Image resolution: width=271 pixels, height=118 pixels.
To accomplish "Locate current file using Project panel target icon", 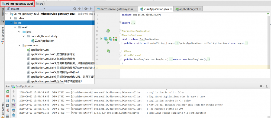I will [75, 9].
